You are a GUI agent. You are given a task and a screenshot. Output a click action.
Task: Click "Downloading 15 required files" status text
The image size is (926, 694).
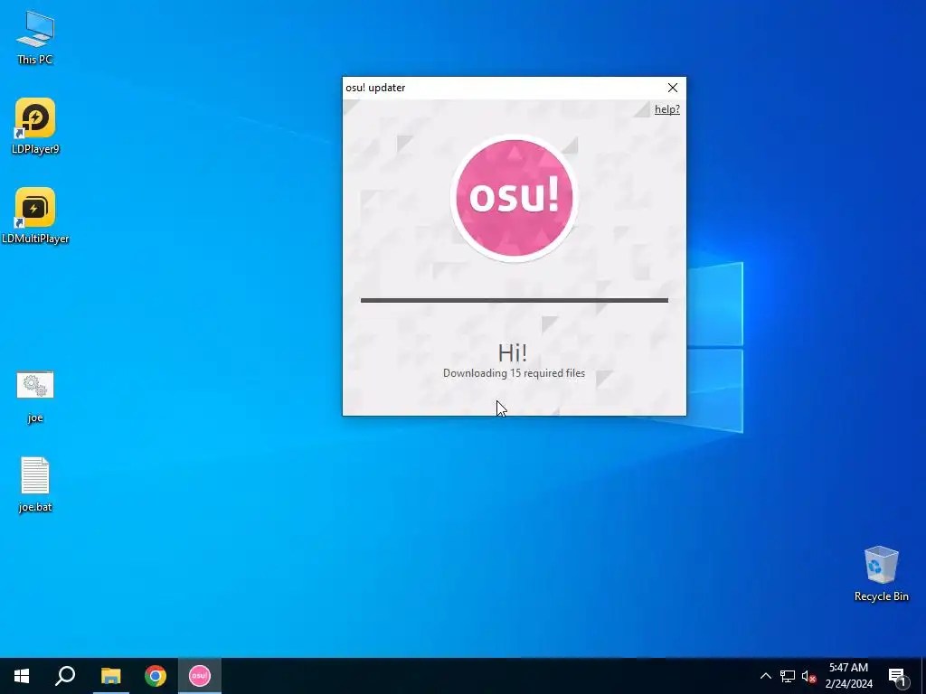tap(514, 373)
